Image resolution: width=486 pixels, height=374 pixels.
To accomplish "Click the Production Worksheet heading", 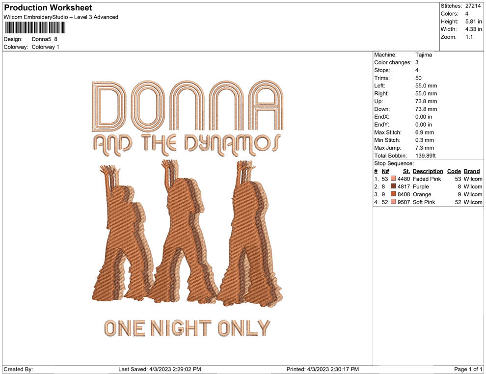I will [x=48, y=8].
